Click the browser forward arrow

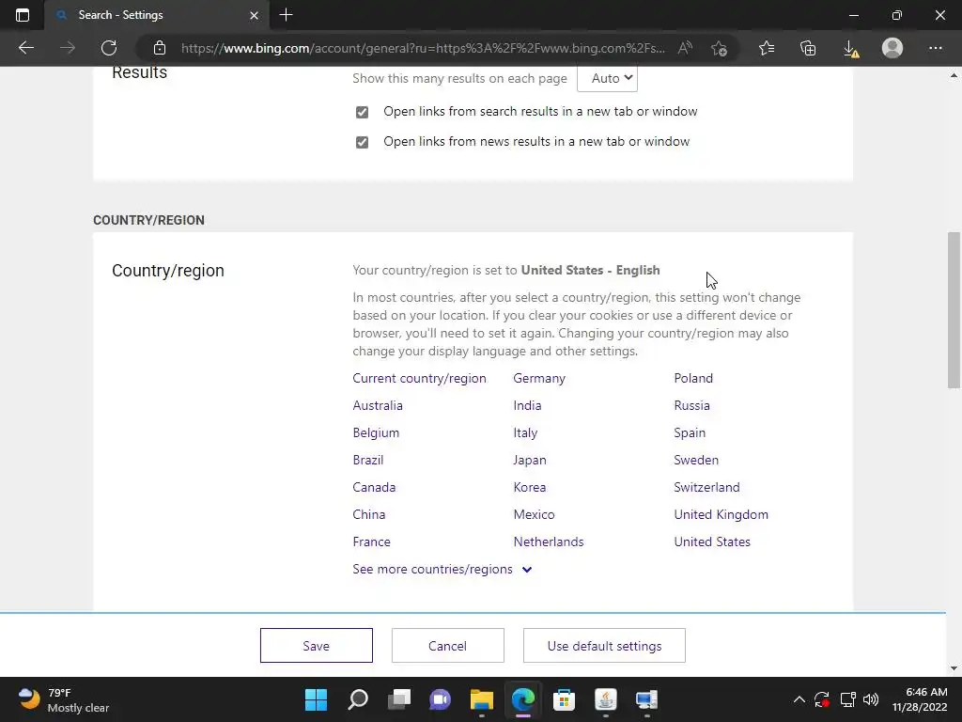[x=68, y=48]
